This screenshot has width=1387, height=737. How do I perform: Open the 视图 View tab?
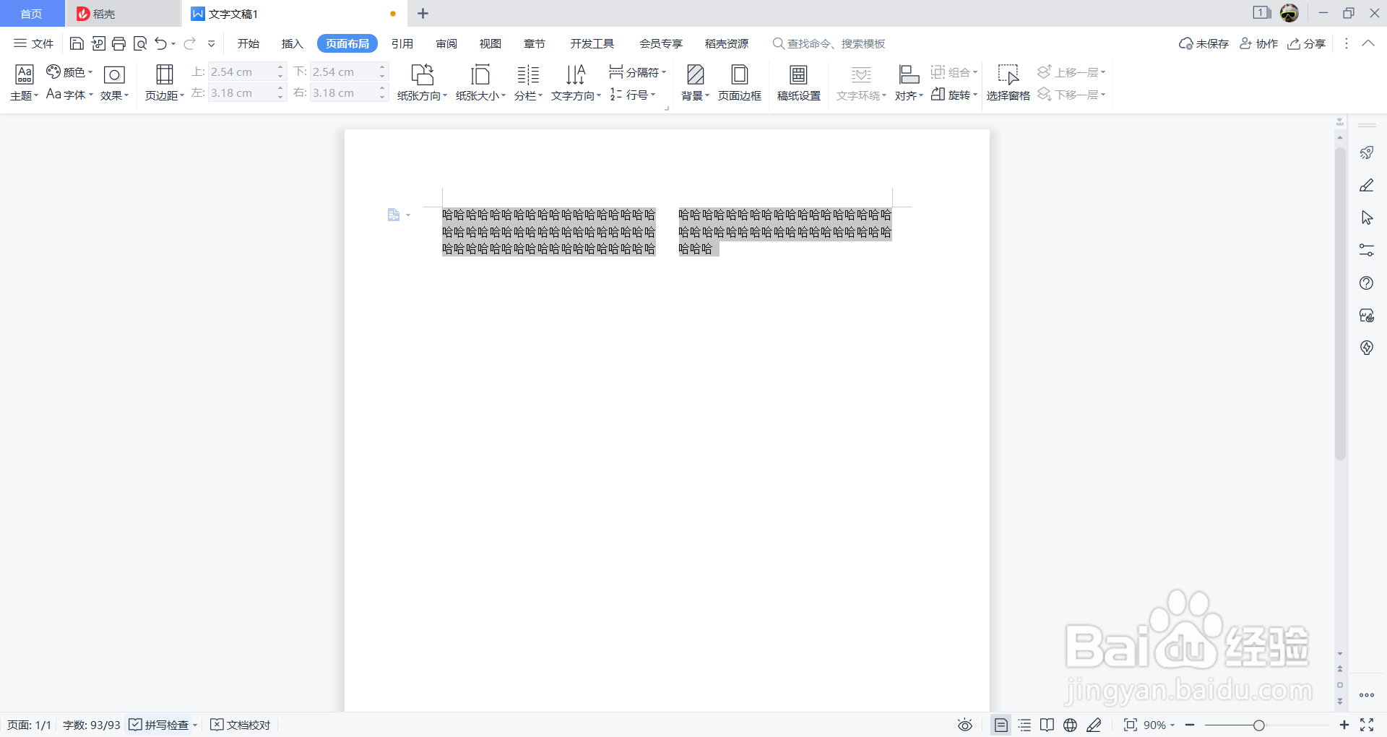(x=491, y=43)
